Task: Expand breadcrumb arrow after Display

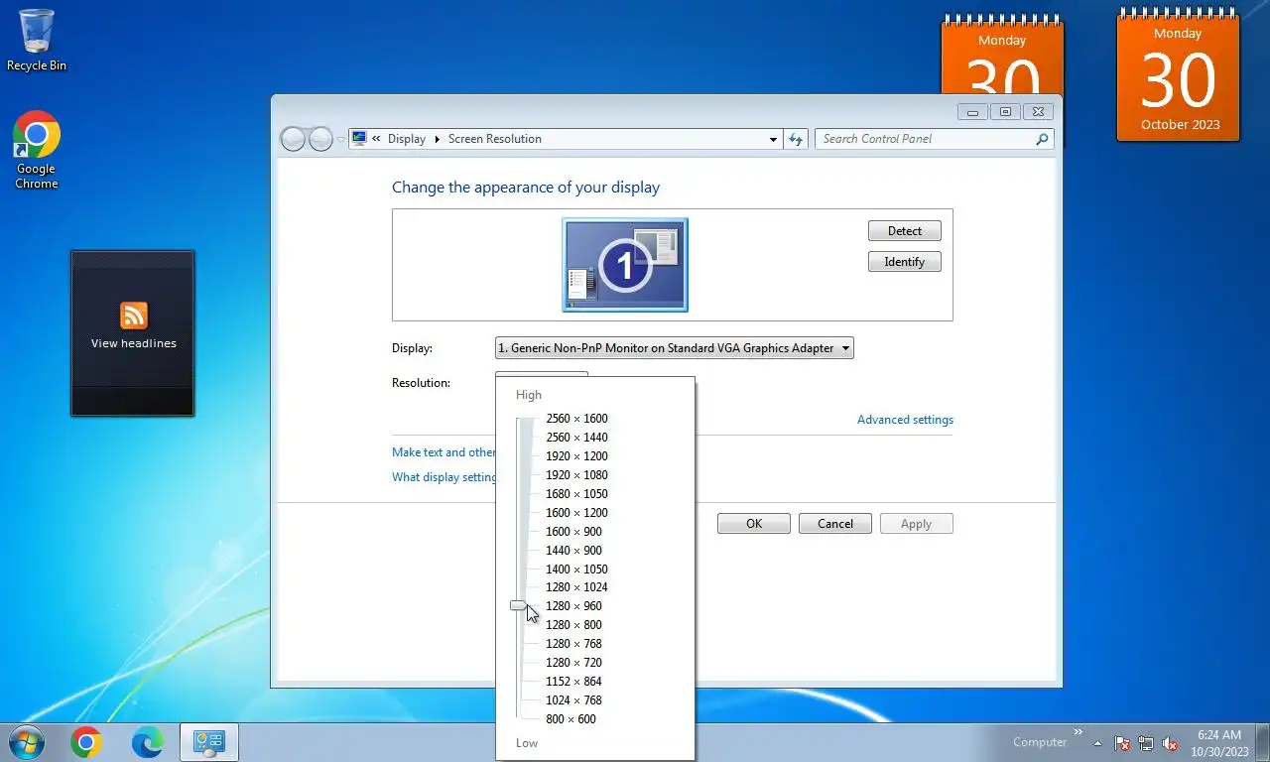Action: tap(437, 139)
